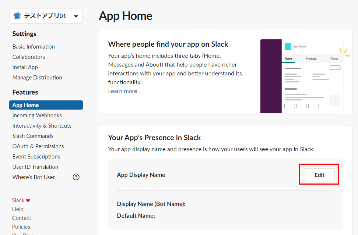The width and height of the screenshot is (358, 235).
Task: Open help for Where's Bot User
Action: [76, 177]
